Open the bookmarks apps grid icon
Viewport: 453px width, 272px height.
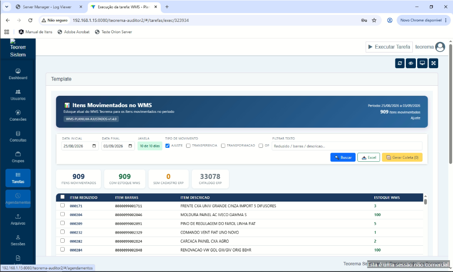tap(7, 32)
